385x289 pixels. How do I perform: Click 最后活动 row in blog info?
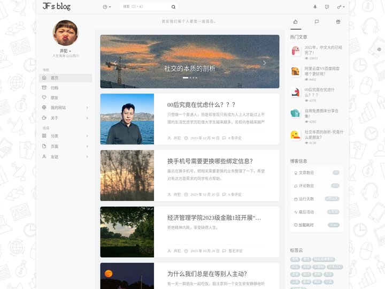[x=317, y=212]
